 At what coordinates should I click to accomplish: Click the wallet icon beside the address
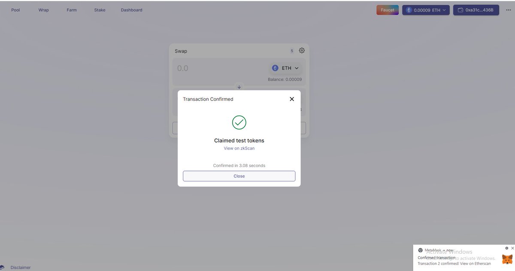click(460, 10)
